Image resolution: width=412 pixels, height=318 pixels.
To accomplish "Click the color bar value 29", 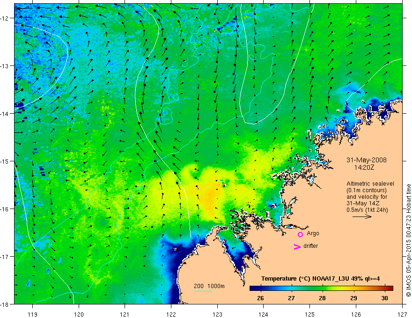I will [x=353, y=298].
